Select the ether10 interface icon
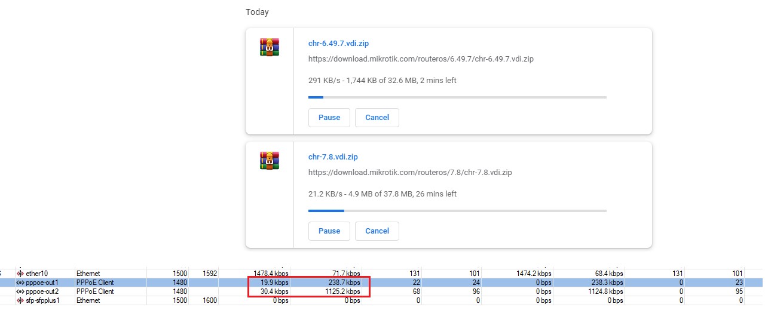The height and width of the screenshot is (310, 768). click(20, 274)
